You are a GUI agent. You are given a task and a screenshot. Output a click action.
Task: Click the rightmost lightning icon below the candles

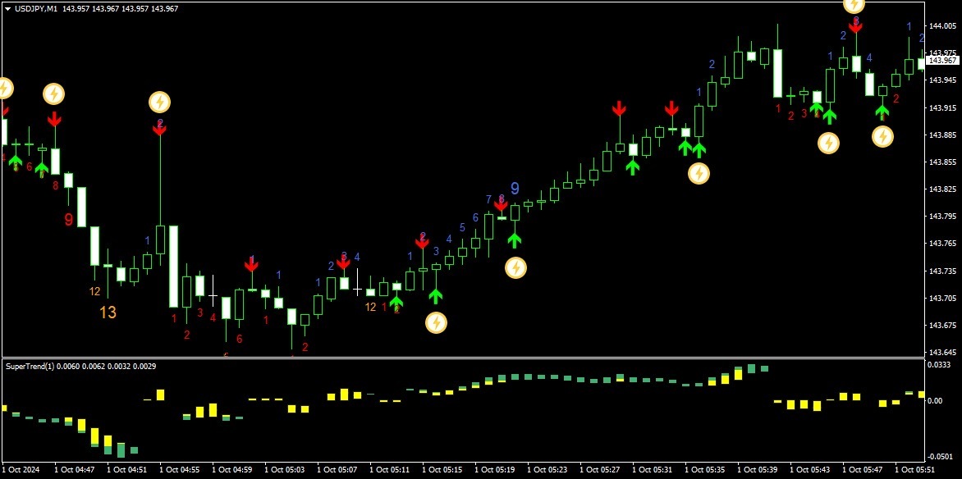click(x=882, y=137)
